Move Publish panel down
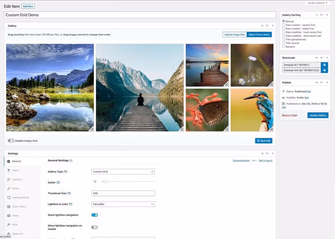 [x=322, y=83]
